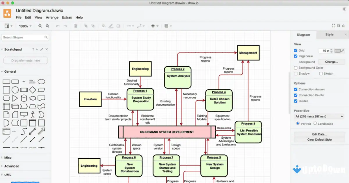Click the zoom in magnifier icon
This screenshot has height=183, width=349.
[x=40, y=26]
